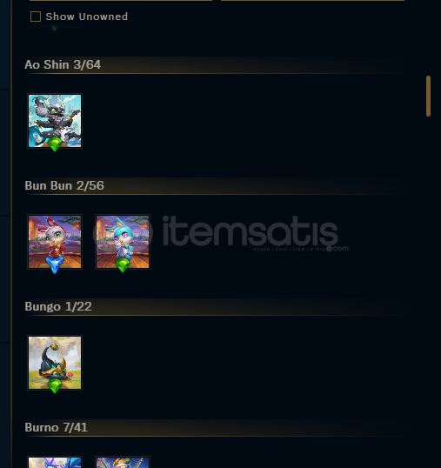Click the green gem under Ao Shin portrait
The height and width of the screenshot is (468, 441).
click(x=55, y=144)
